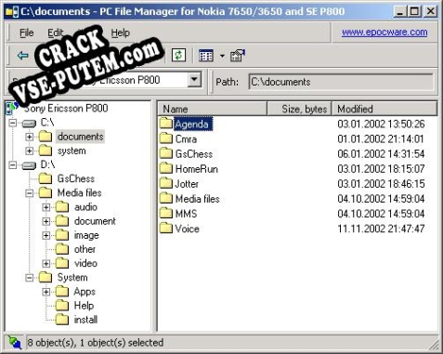Image resolution: width=443 pixels, height=354 pixels.
Task: Click the date 11.11.2002 21:47:47
Action: point(381,229)
